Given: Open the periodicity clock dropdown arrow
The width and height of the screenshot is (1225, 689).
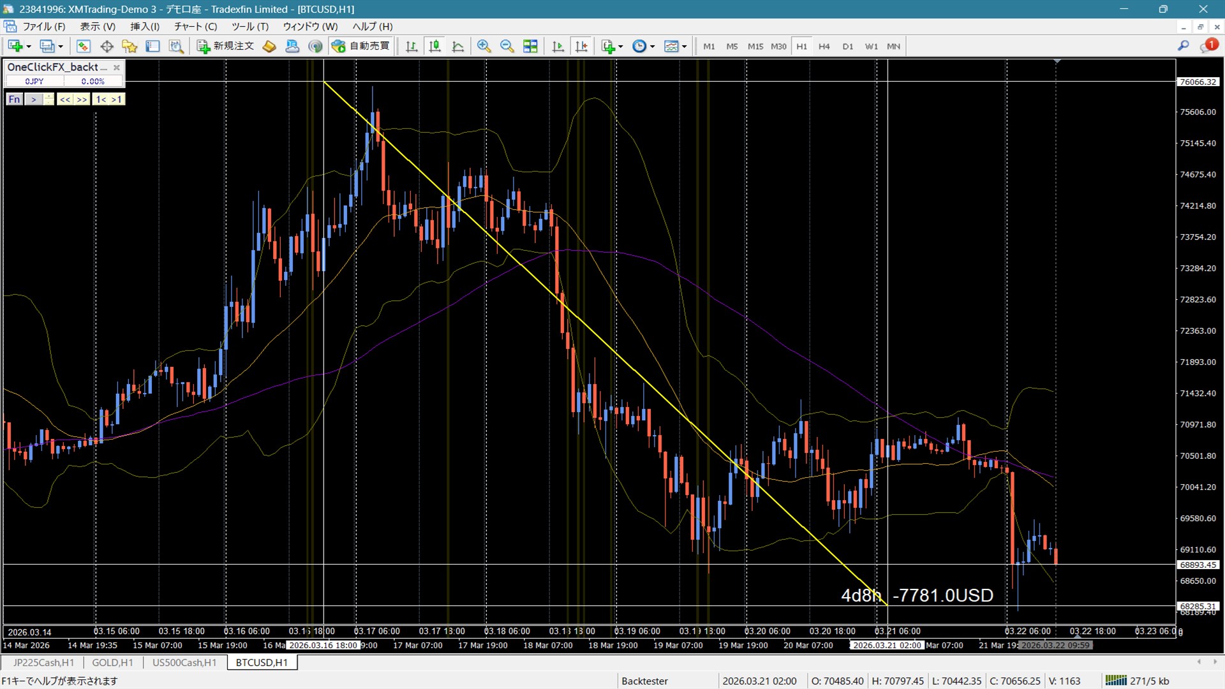Looking at the screenshot, I should click(x=652, y=47).
